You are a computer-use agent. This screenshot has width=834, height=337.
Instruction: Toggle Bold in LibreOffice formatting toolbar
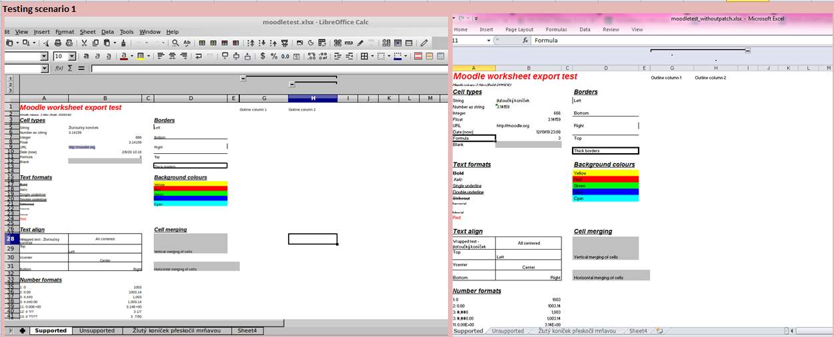(x=86, y=56)
